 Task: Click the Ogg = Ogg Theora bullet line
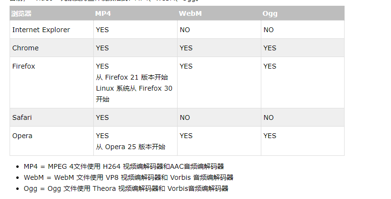click(126, 188)
